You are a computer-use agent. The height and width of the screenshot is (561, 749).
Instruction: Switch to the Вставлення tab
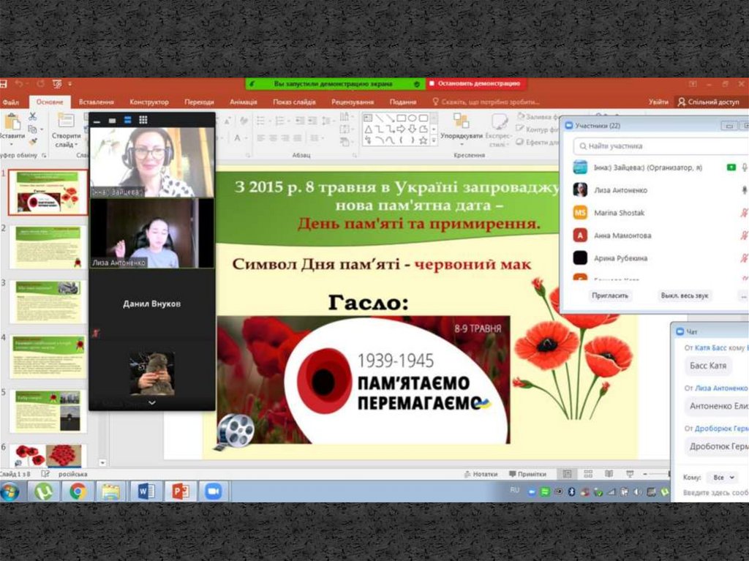click(x=97, y=102)
